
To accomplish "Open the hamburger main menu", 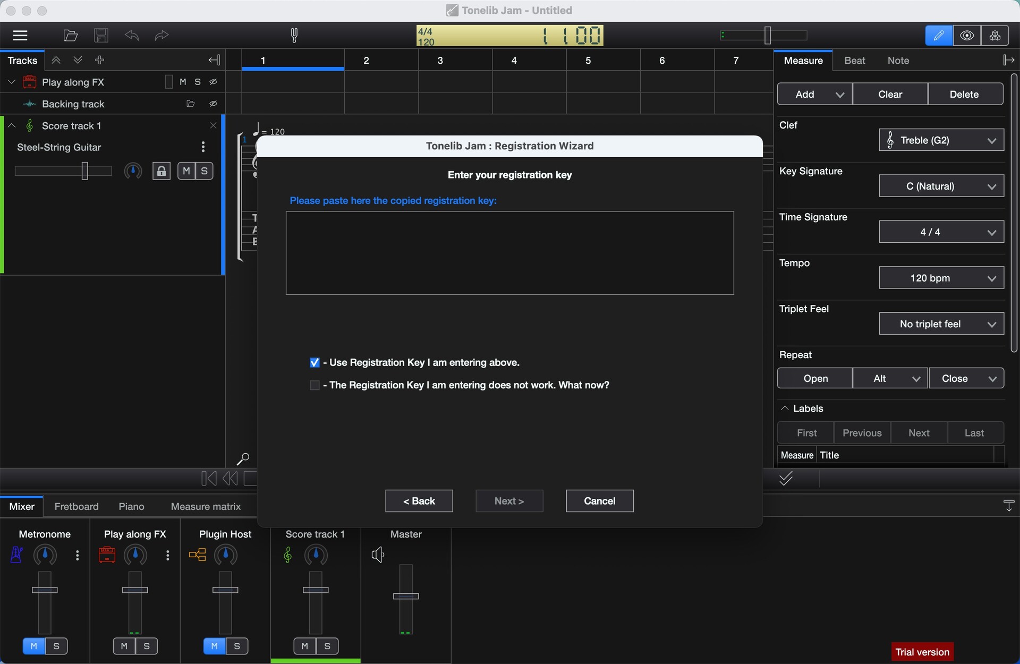I will pyautogui.click(x=20, y=36).
